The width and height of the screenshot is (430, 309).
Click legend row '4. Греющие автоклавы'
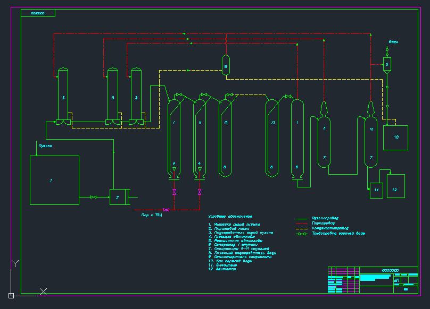point(231,236)
